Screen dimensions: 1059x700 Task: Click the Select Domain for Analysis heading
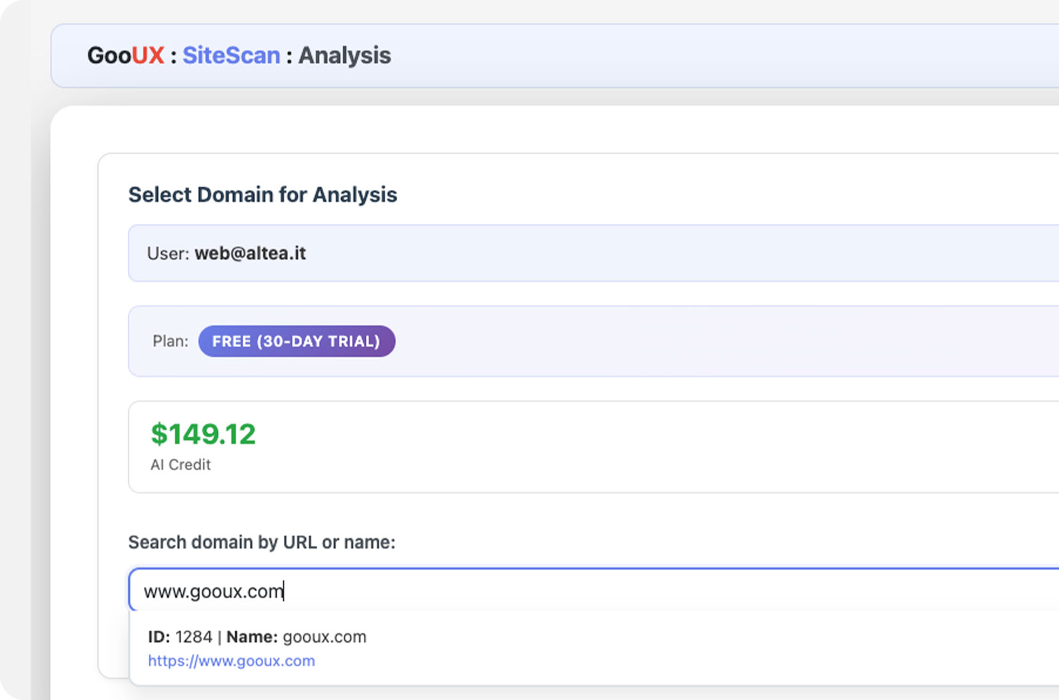pos(263,195)
